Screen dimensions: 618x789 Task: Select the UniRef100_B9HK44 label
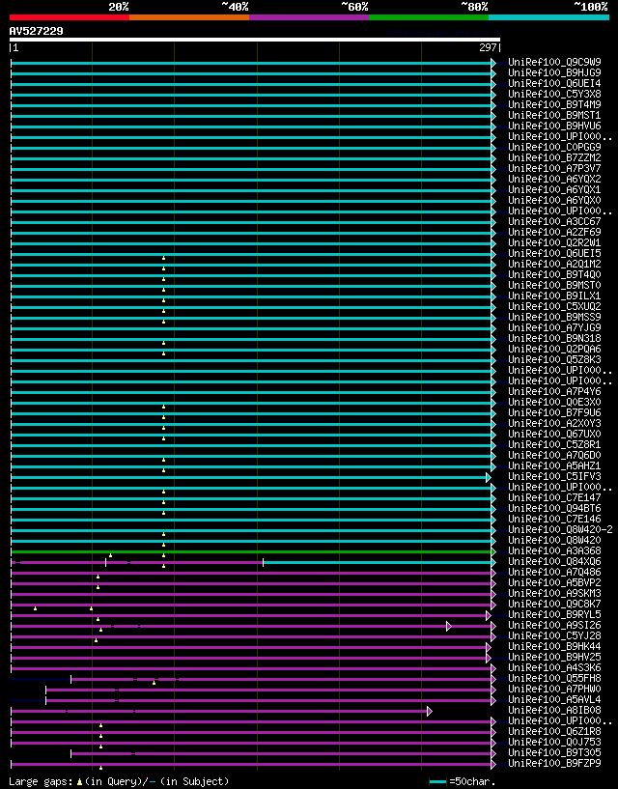click(554, 647)
